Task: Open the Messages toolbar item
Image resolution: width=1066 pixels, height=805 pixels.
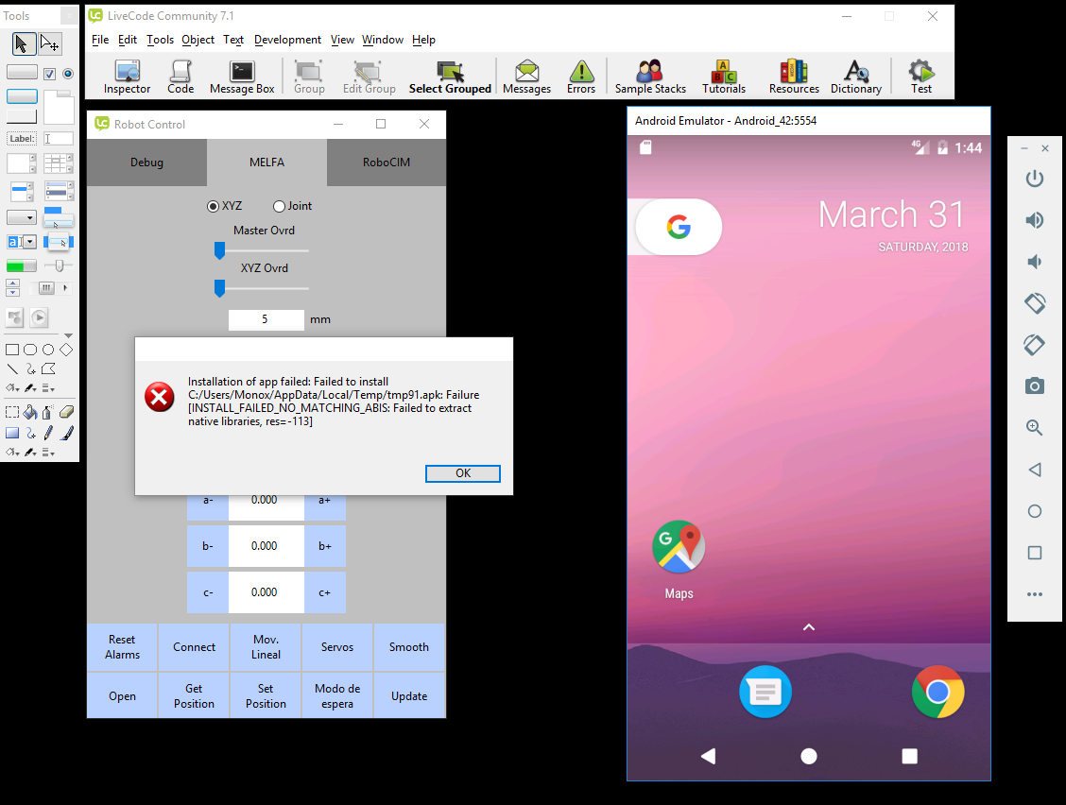Action: 527,77
